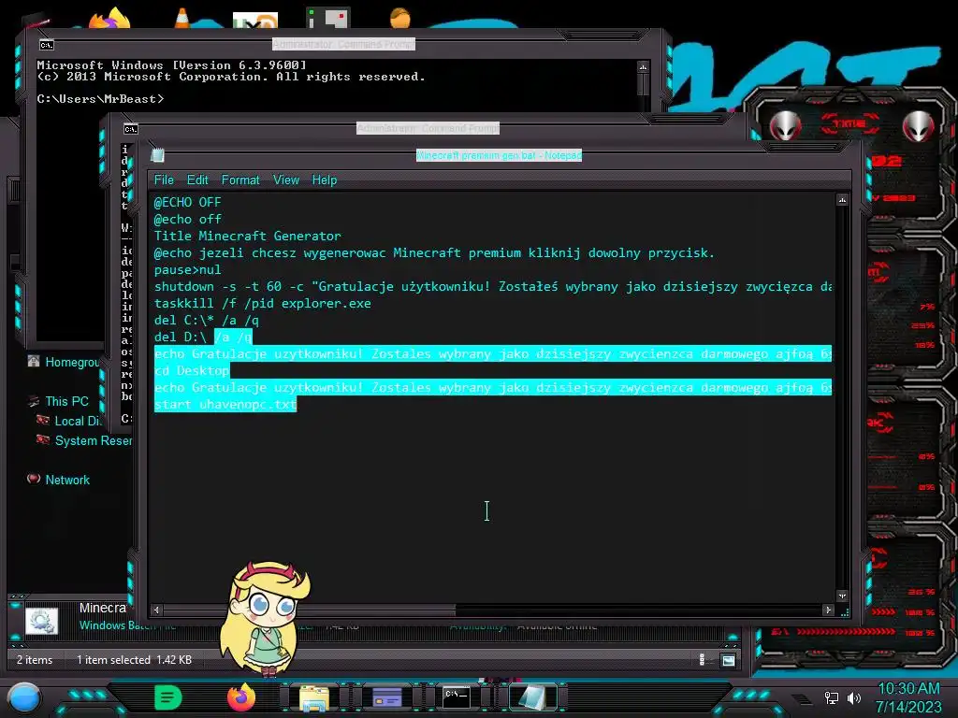Click the "del C:\* /a /q" line
The width and height of the screenshot is (958, 718).
coord(207,320)
